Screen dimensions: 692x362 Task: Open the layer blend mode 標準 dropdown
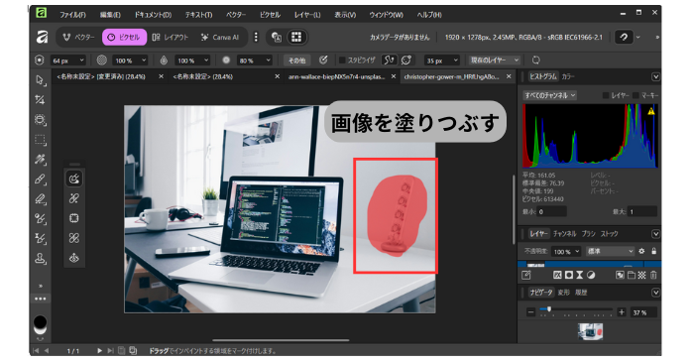[x=610, y=251]
